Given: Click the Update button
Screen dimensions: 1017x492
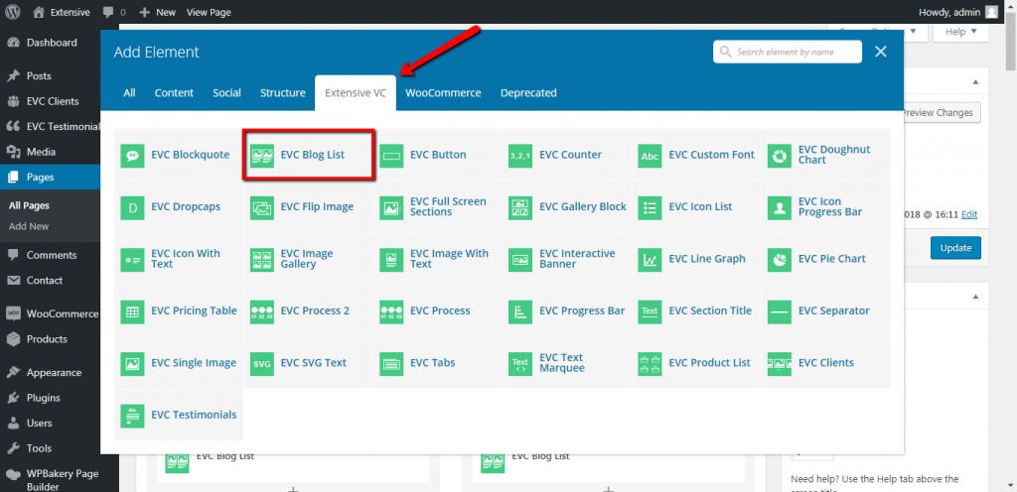Looking at the screenshot, I should [x=955, y=248].
